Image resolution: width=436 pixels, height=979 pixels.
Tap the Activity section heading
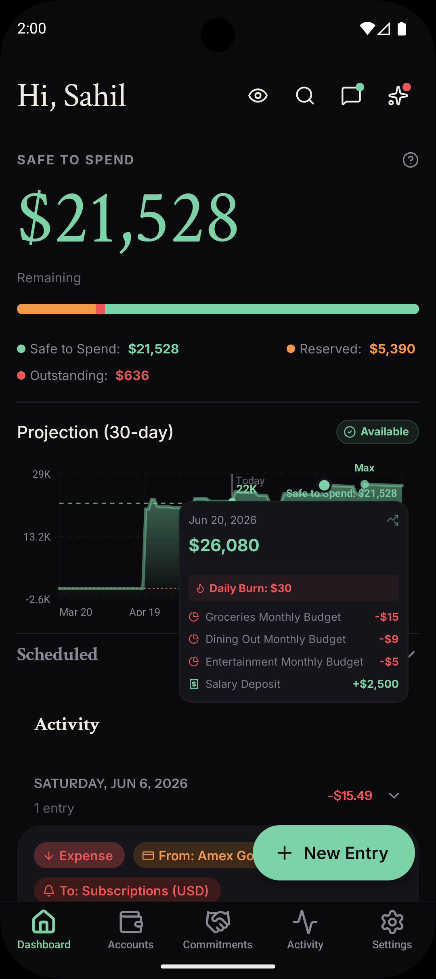[x=67, y=724]
